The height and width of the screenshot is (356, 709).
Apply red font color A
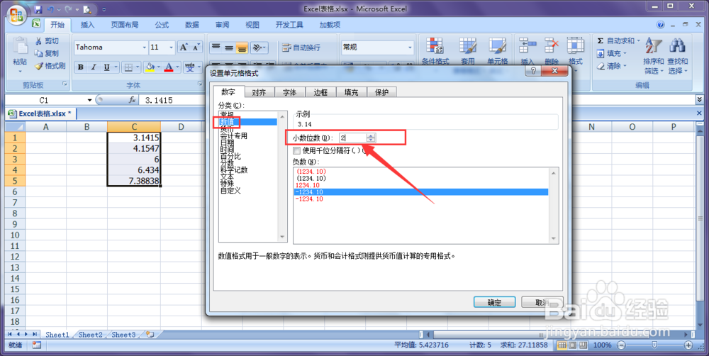pyautogui.click(x=169, y=67)
